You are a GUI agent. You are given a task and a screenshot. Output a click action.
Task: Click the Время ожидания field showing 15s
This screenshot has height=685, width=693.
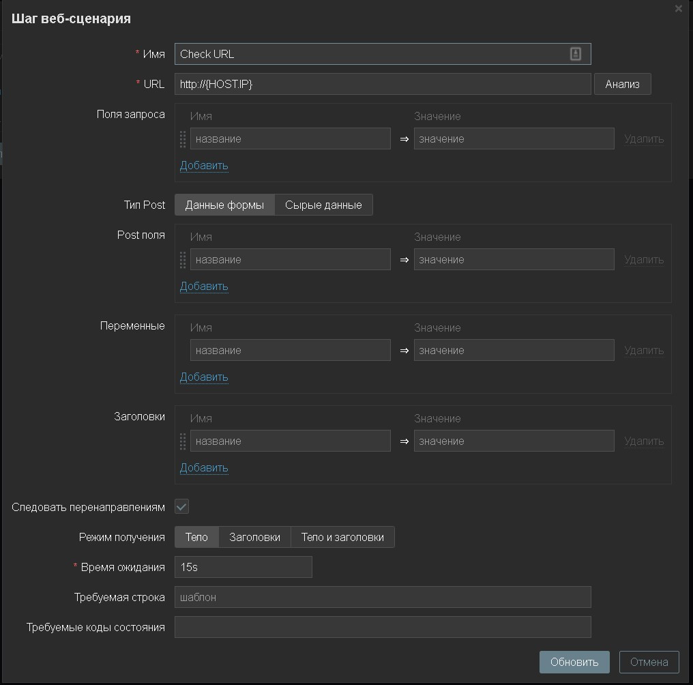click(243, 567)
